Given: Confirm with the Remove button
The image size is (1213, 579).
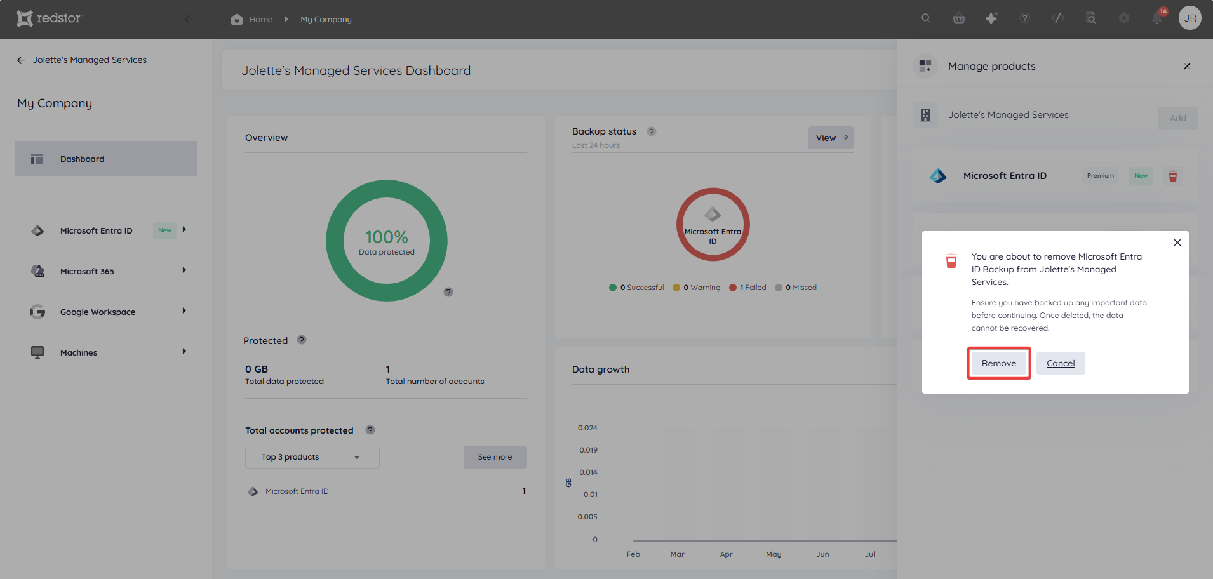Looking at the screenshot, I should (999, 363).
